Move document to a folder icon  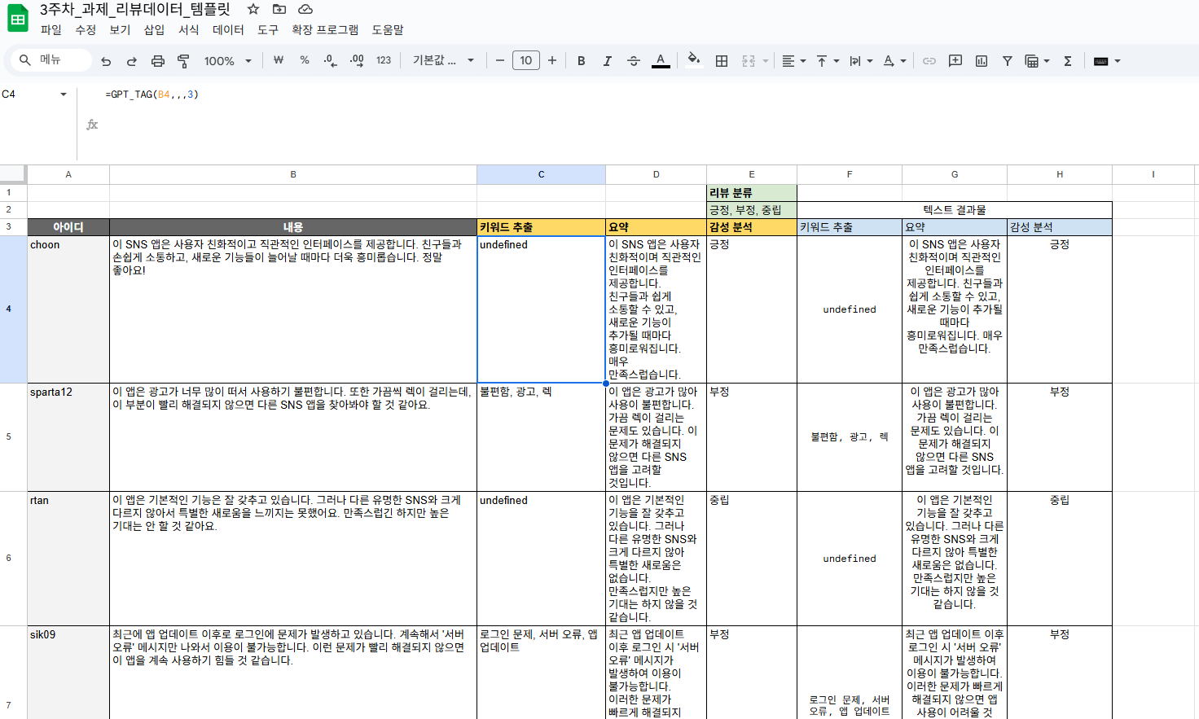click(279, 9)
